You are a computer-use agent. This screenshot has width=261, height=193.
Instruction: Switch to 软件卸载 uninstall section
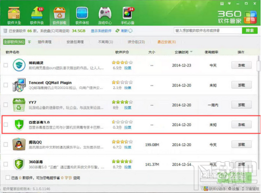point(60,16)
